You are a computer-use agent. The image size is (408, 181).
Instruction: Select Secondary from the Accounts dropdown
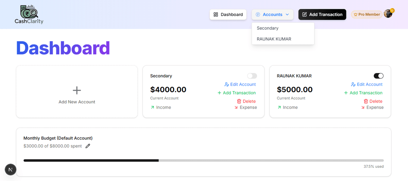268,28
